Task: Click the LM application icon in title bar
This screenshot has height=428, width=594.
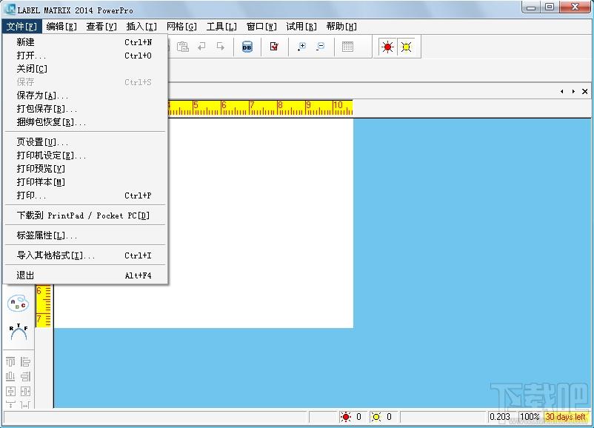Action: click(x=10, y=9)
